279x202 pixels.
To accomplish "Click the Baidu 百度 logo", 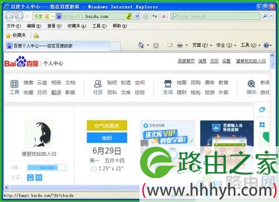I will 21,62.
